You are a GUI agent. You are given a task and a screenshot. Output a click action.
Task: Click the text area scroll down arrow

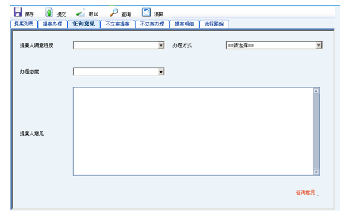316,172
